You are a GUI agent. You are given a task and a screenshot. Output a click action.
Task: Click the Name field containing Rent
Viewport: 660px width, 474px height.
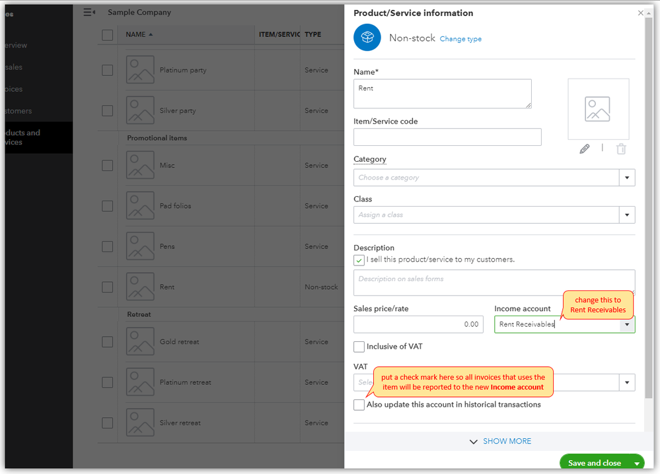[x=443, y=94]
